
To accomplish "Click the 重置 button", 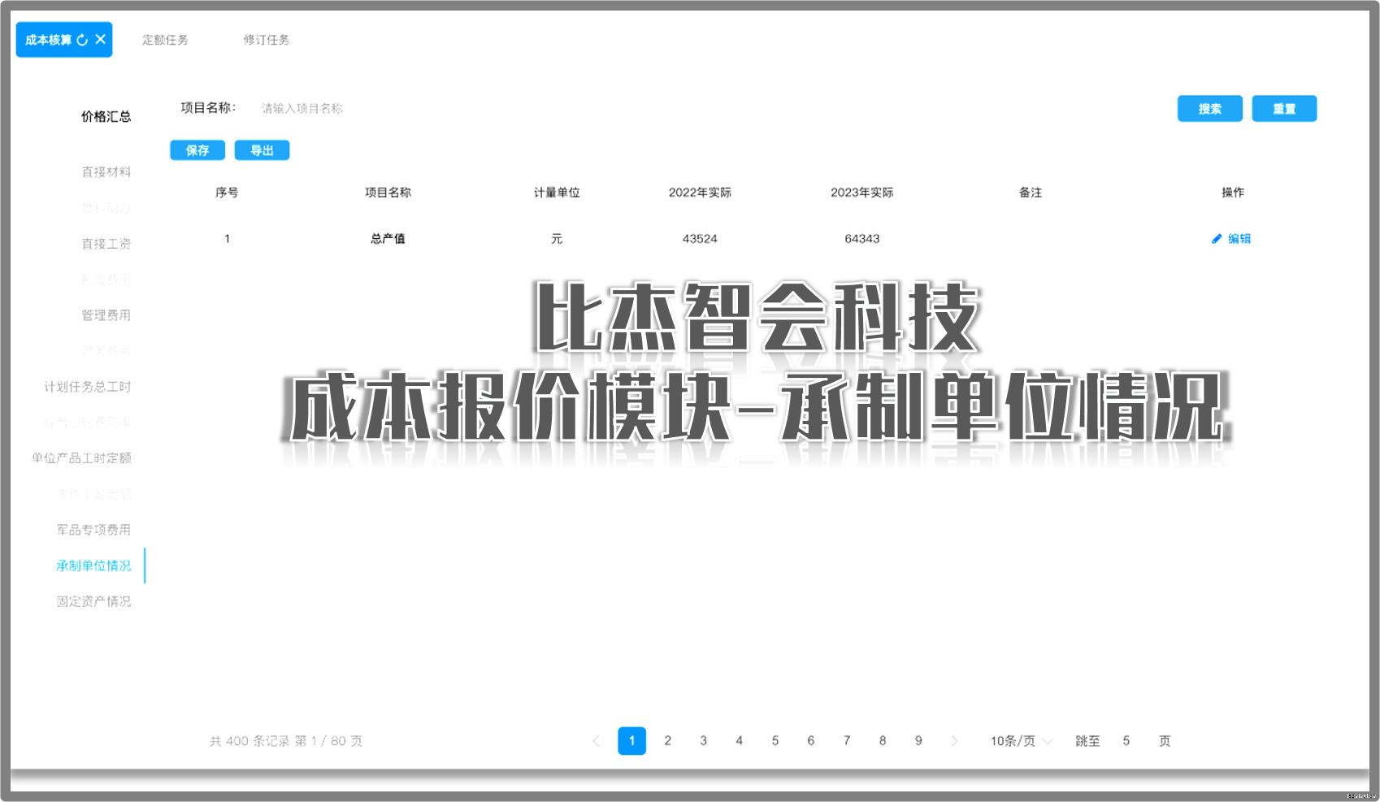I will [1284, 109].
